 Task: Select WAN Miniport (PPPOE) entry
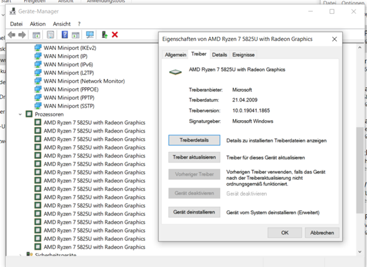[x=71, y=90]
